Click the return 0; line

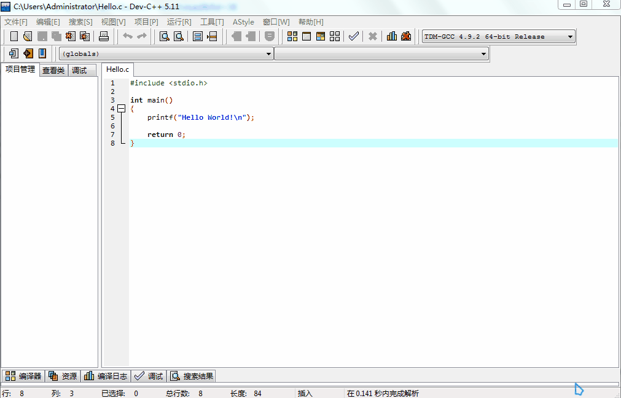pos(166,135)
